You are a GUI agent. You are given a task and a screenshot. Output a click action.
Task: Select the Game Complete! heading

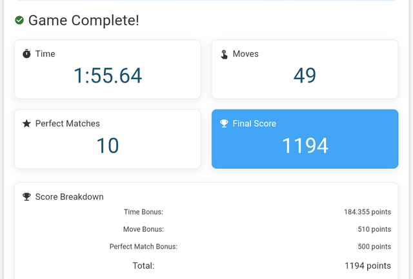[x=83, y=20]
